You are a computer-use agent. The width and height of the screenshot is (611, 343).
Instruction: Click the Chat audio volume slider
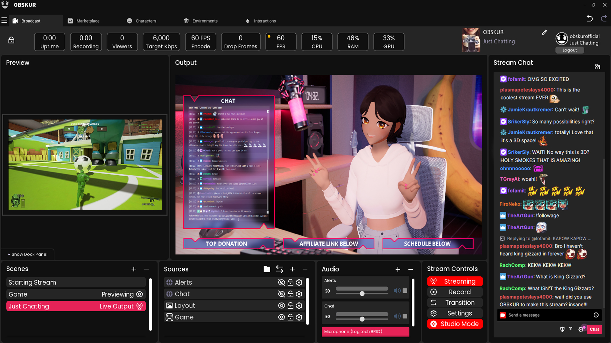point(362,319)
